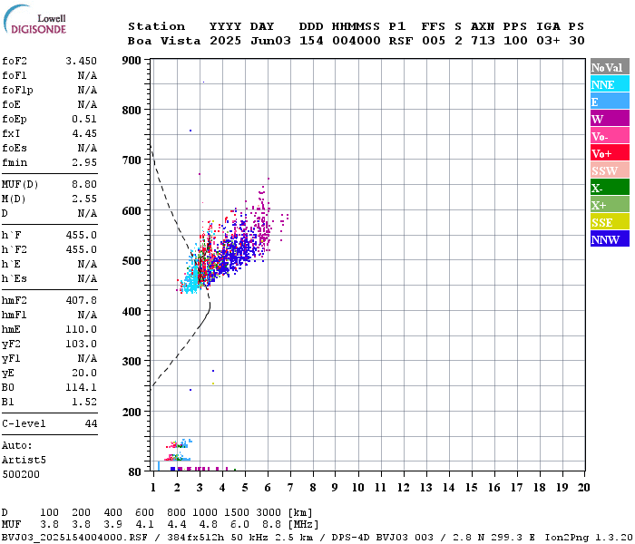Click the 900 km height axis label

point(132,61)
